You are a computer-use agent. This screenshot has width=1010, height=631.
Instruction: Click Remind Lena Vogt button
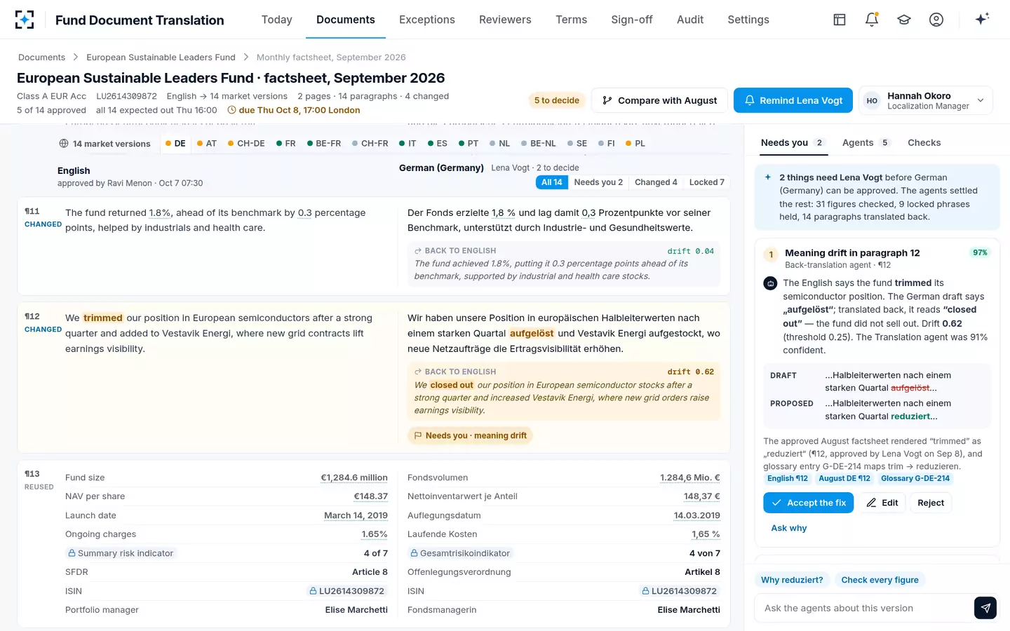793,100
